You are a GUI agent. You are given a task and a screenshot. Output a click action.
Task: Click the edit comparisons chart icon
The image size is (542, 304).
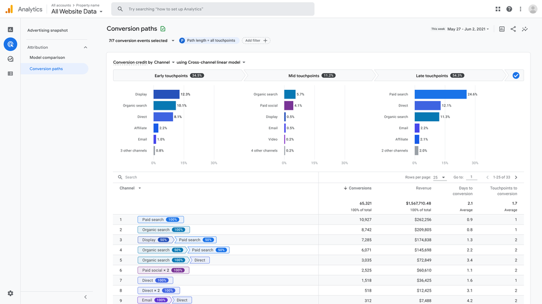[x=502, y=29]
